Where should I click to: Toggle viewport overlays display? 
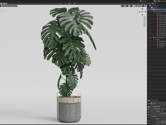click(x=130, y=6)
